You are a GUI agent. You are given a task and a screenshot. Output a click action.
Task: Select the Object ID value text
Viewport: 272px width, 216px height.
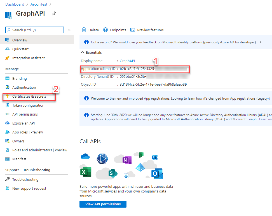[153, 84]
